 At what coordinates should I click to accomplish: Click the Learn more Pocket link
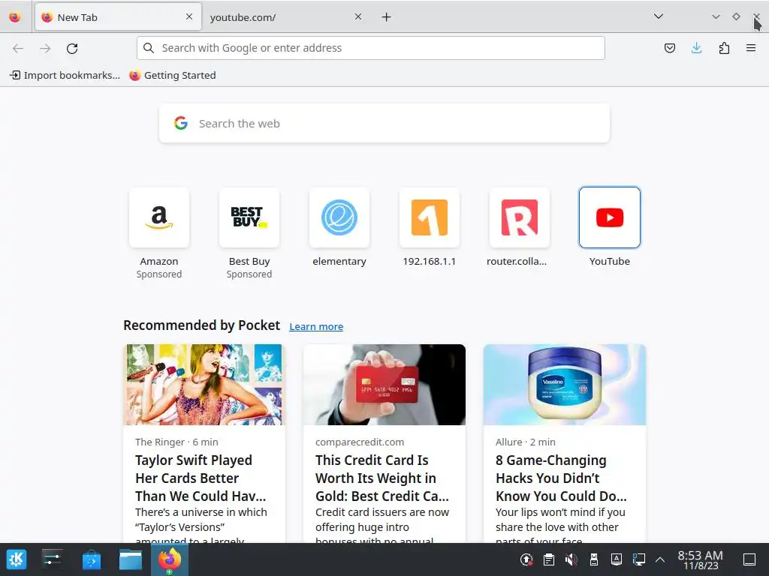[316, 326]
